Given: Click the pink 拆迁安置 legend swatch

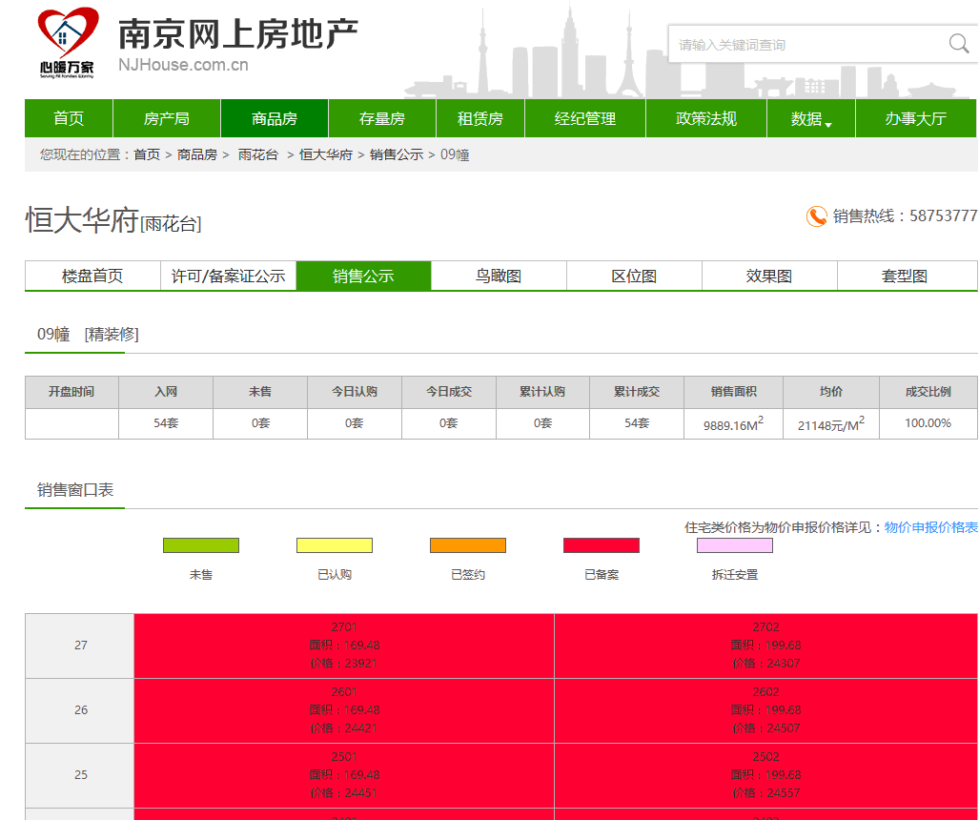Looking at the screenshot, I should click(735, 545).
